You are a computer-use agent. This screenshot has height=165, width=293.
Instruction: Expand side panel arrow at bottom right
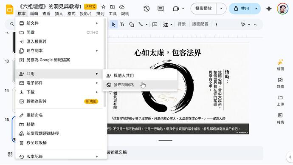(290, 157)
